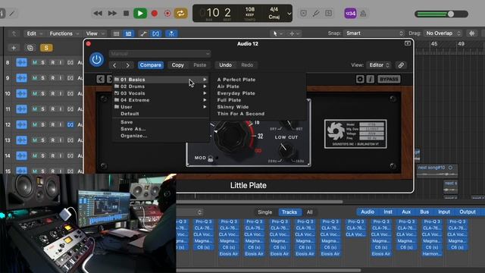This screenshot has width=485, height=273.
Task: Select the Everyday Plate preset
Action: point(236,93)
